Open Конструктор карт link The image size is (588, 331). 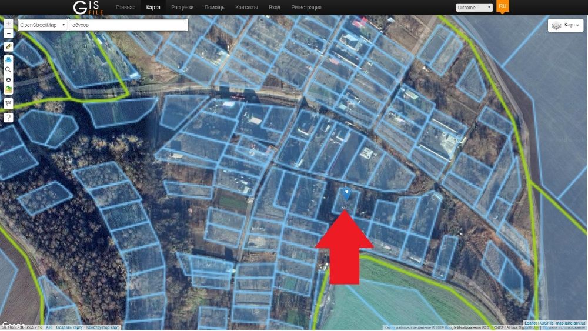[103, 327]
